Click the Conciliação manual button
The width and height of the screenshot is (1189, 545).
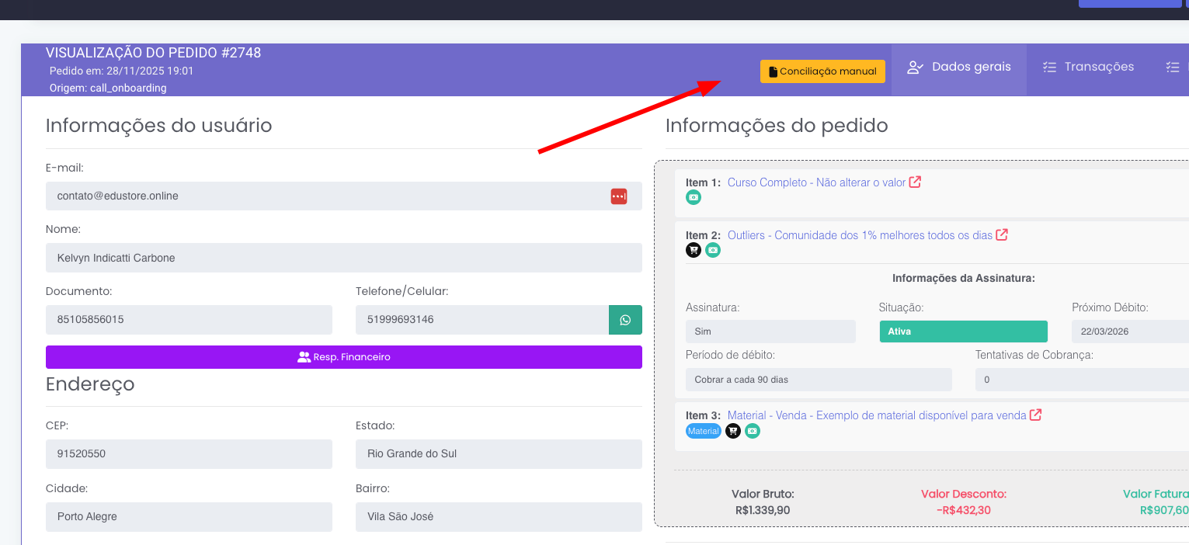[822, 71]
